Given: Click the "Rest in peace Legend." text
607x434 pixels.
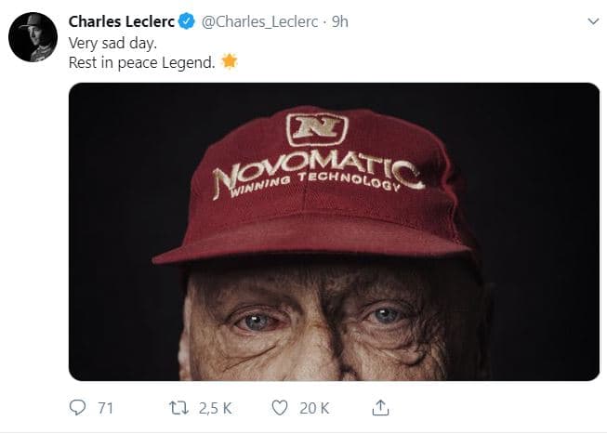Looking at the screenshot, I should pos(140,63).
